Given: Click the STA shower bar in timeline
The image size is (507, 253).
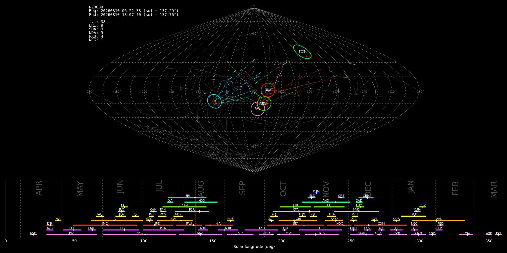Looking at the screenshot, I should [295, 225].
